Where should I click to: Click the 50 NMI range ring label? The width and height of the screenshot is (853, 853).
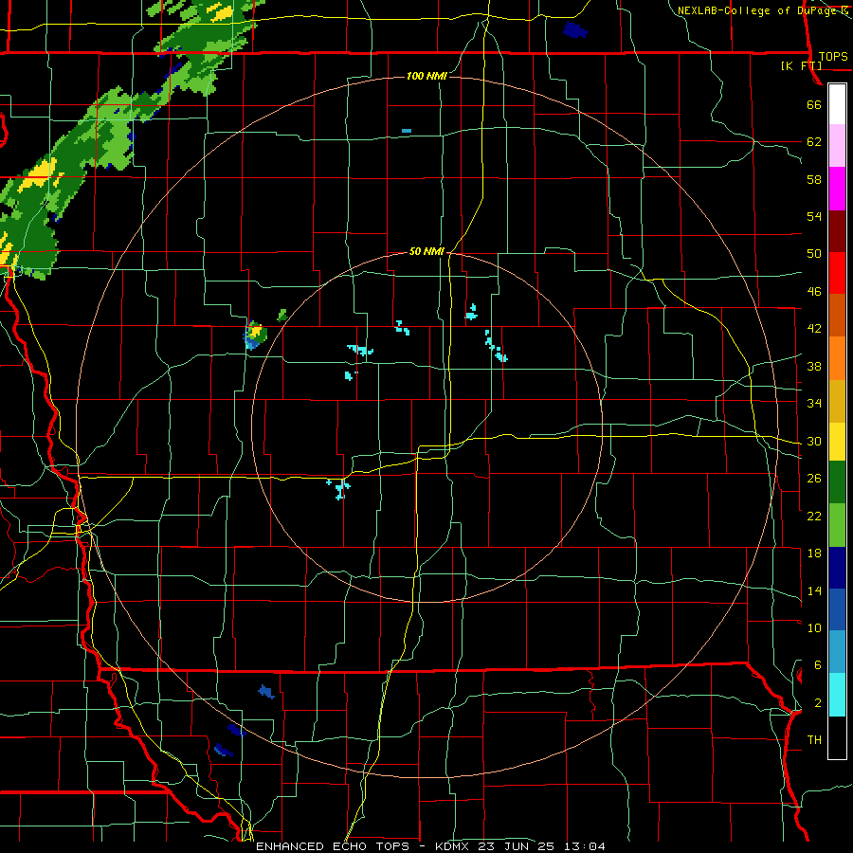point(426,251)
